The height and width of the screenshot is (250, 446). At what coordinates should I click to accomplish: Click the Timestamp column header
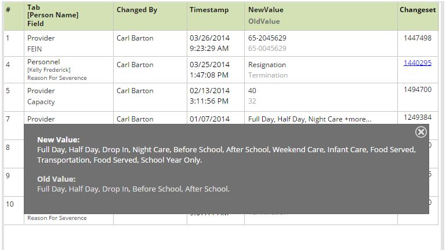click(x=209, y=10)
